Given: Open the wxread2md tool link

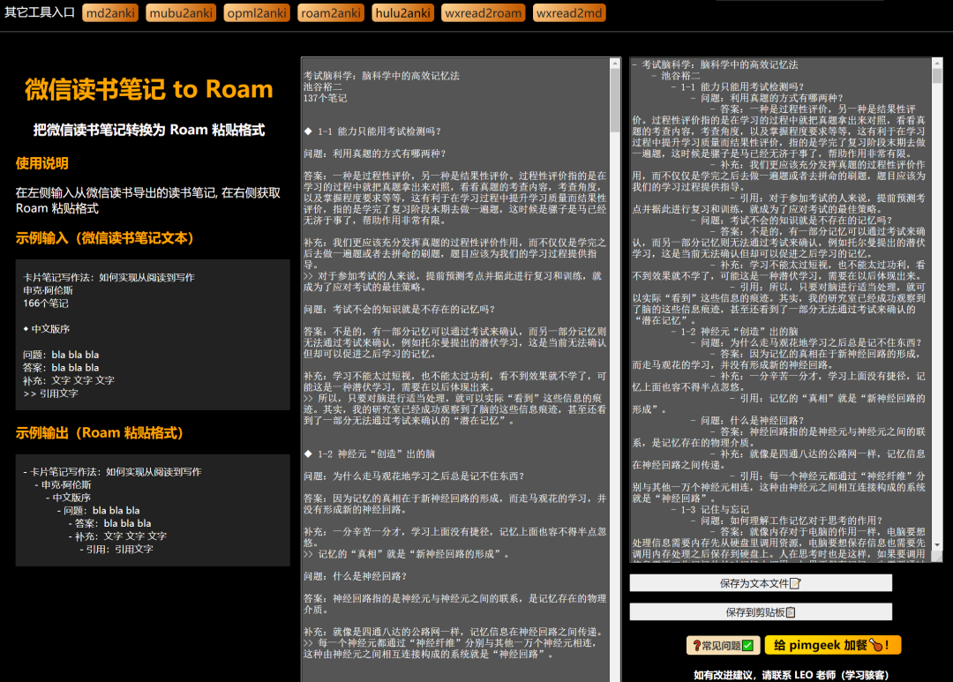Looking at the screenshot, I should point(569,12).
